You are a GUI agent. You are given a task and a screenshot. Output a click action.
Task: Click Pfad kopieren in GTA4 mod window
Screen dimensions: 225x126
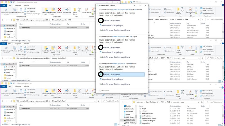click(x=30, y=11)
